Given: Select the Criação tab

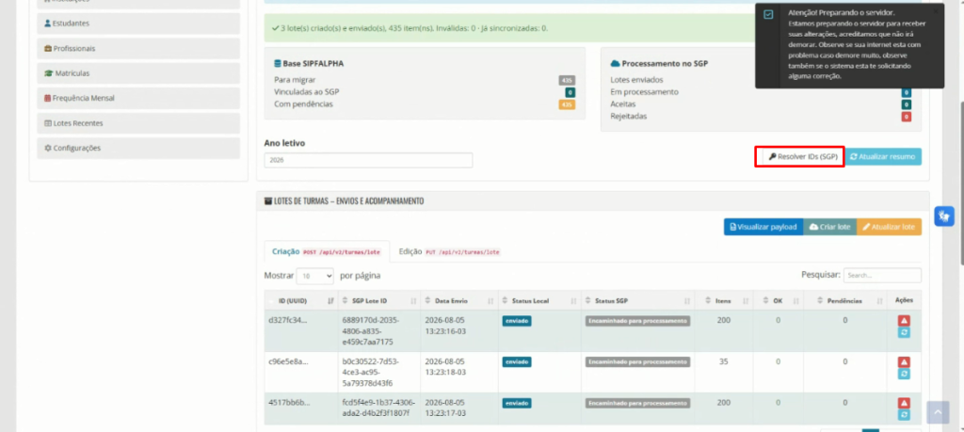Looking at the screenshot, I should (327, 252).
